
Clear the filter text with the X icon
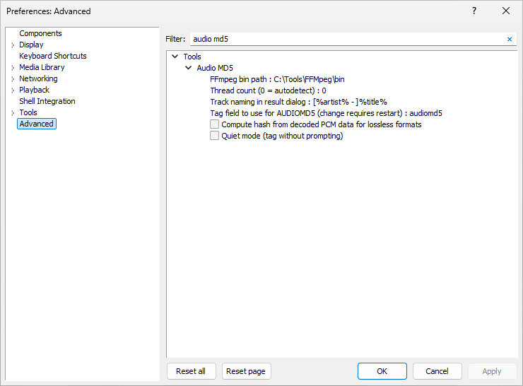pyautogui.click(x=509, y=40)
